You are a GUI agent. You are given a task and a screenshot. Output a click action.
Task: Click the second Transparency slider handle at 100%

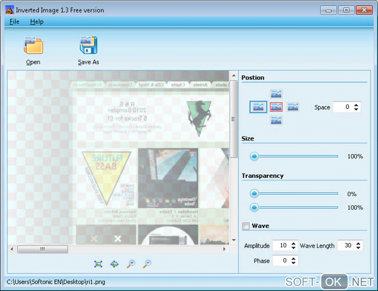point(254,207)
